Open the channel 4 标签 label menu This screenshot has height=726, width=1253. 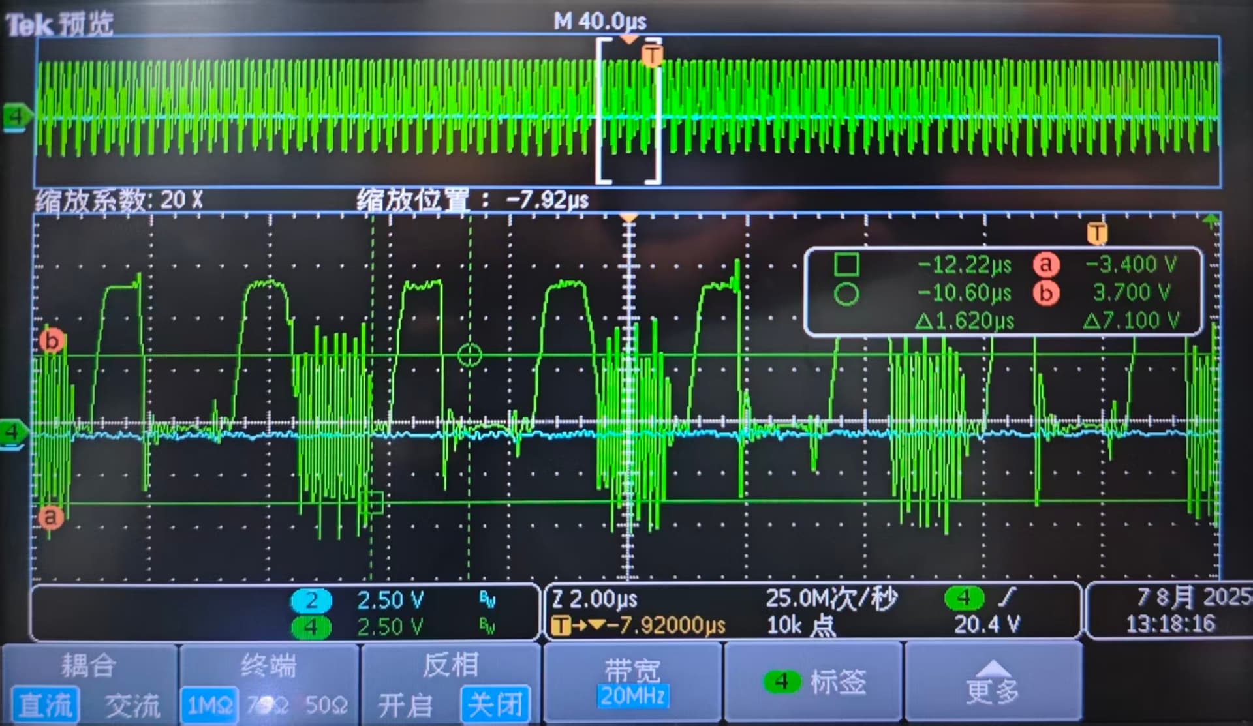coord(814,683)
